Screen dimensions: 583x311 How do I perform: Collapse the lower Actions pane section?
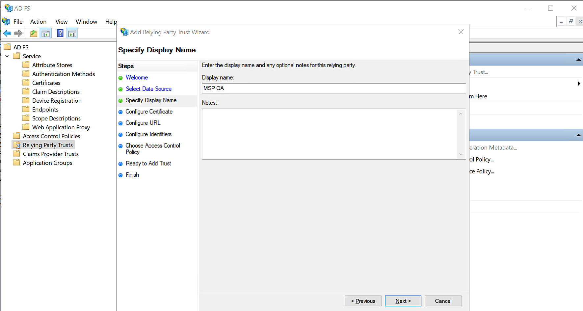(x=578, y=135)
